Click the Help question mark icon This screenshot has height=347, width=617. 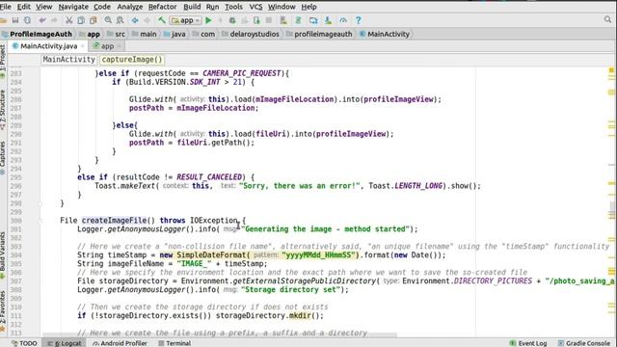point(358,20)
